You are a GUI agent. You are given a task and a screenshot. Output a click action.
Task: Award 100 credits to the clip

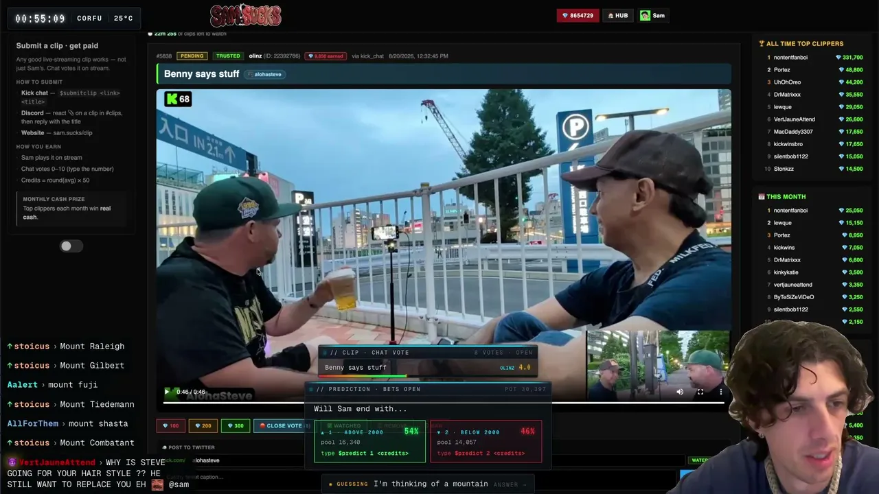[170, 425]
